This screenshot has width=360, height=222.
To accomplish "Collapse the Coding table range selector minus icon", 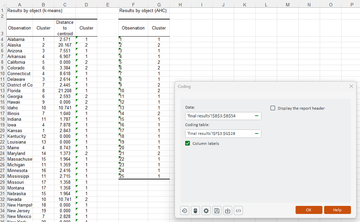I will tap(256, 133).
